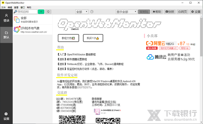Select the 默认 folder group in sidebar

[6, 35]
